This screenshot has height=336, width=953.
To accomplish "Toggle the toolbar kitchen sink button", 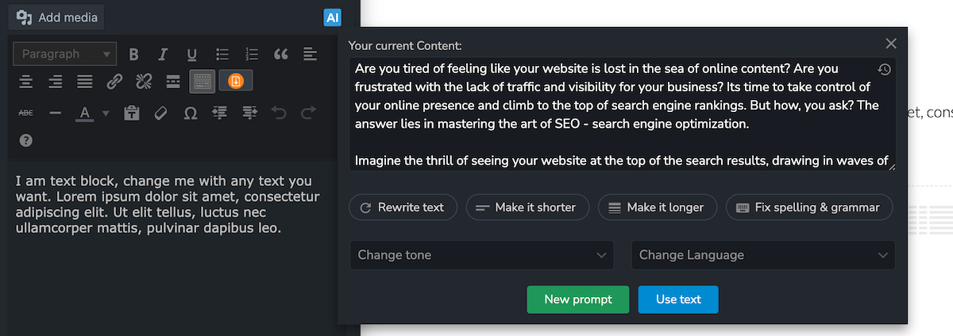I will pos(202,81).
